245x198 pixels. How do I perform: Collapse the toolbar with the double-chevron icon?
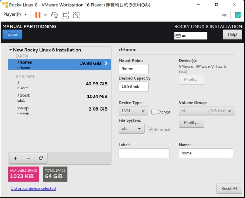pyautogui.click(x=225, y=15)
